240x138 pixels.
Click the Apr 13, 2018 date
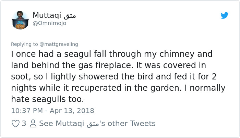pos(72,111)
